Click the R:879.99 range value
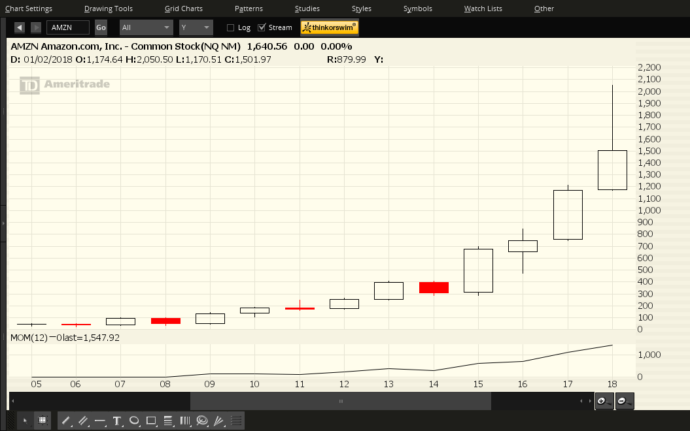 click(347, 59)
